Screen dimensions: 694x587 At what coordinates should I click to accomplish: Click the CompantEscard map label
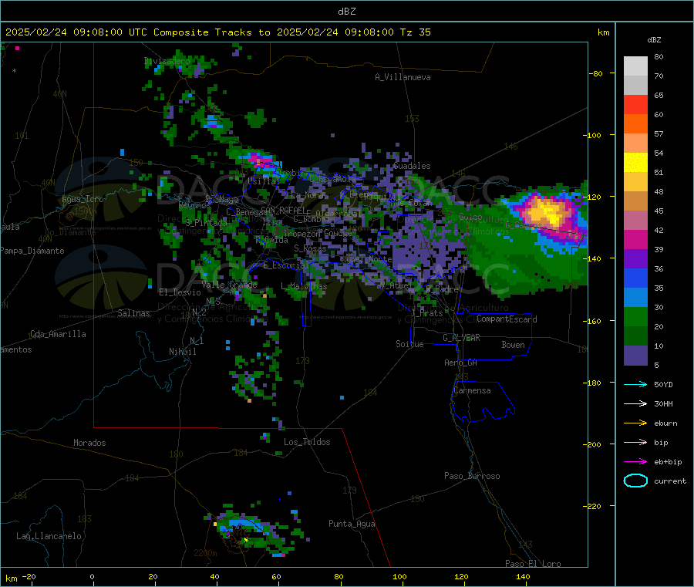click(507, 319)
